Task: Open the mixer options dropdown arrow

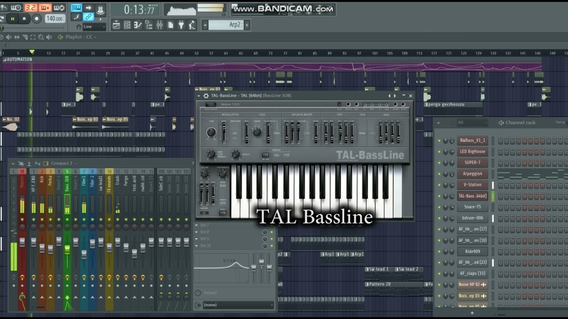Action: coord(13,163)
